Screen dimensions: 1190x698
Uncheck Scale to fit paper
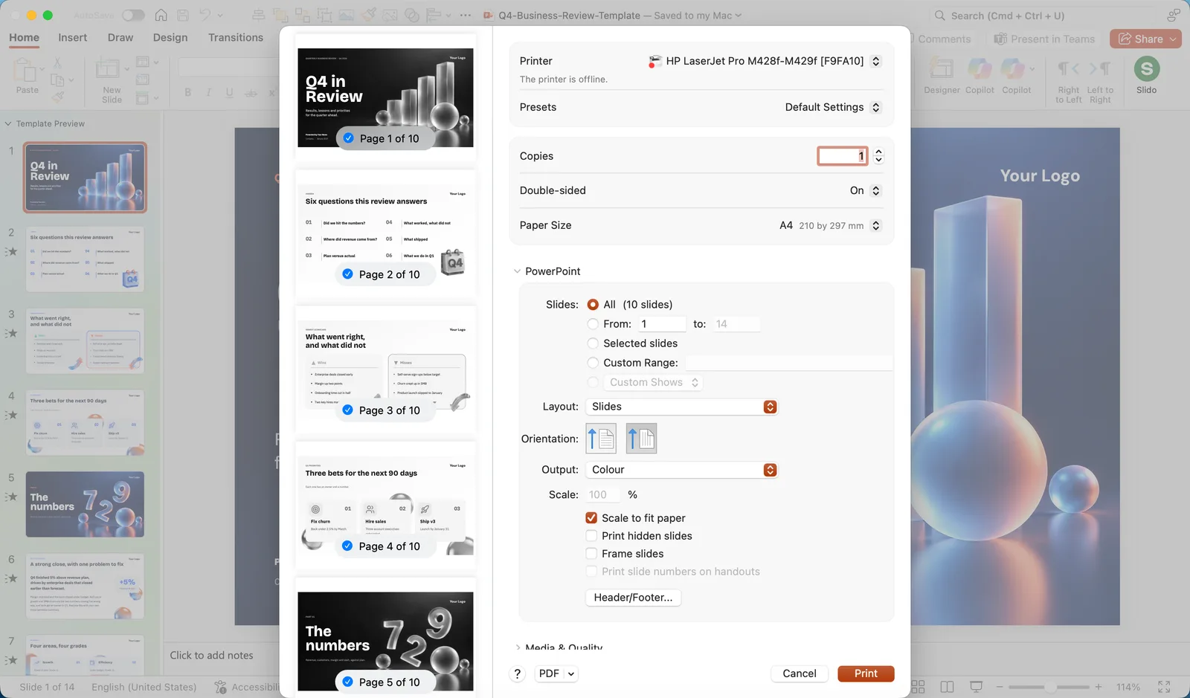tap(591, 518)
